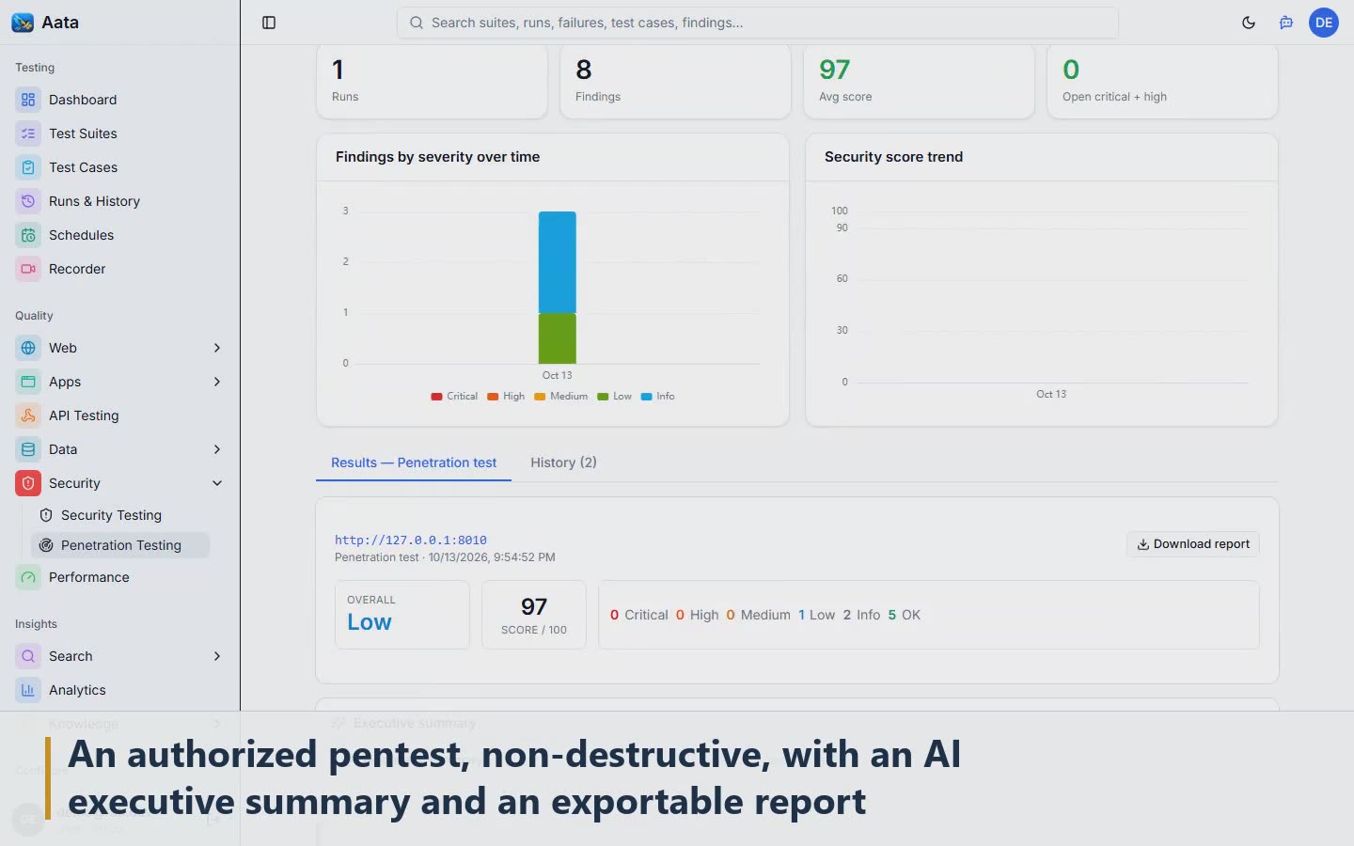Click the Runs & History clock icon
Image resolution: width=1354 pixels, height=846 pixels.
pyautogui.click(x=28, y=201)
